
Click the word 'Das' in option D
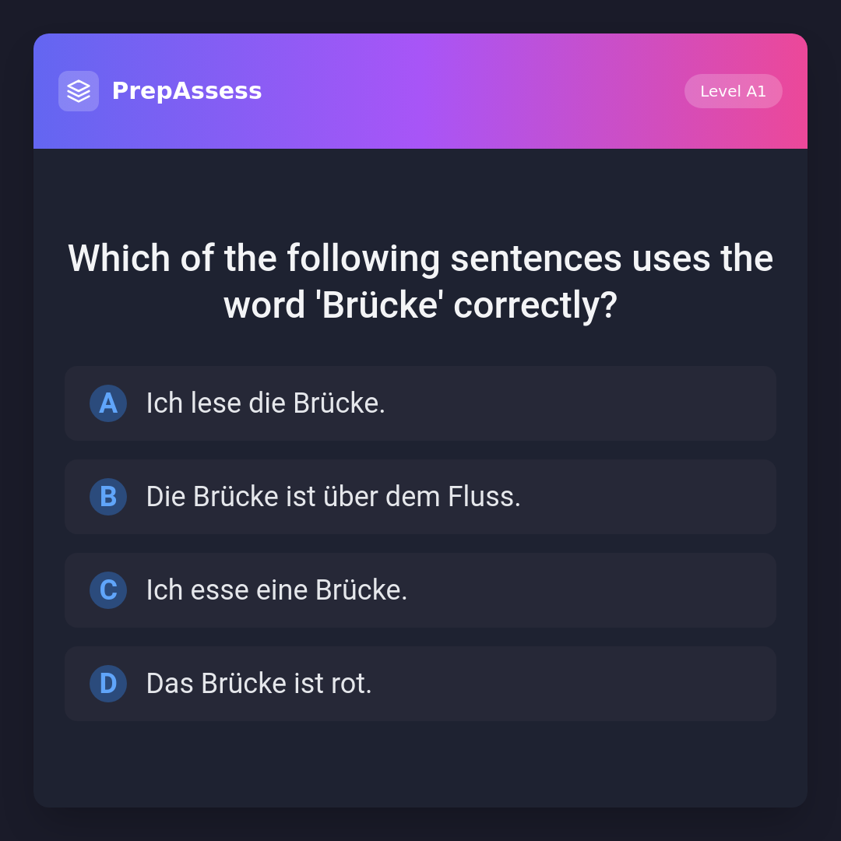pos(170,684)
